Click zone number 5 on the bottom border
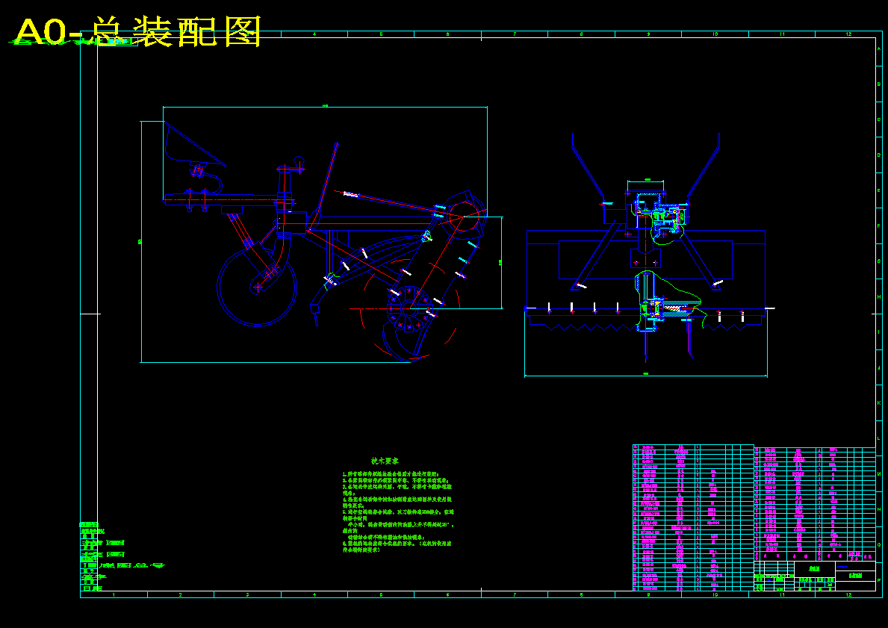Image resolution: width=888 pixels, height=628 pixels. 381,594
